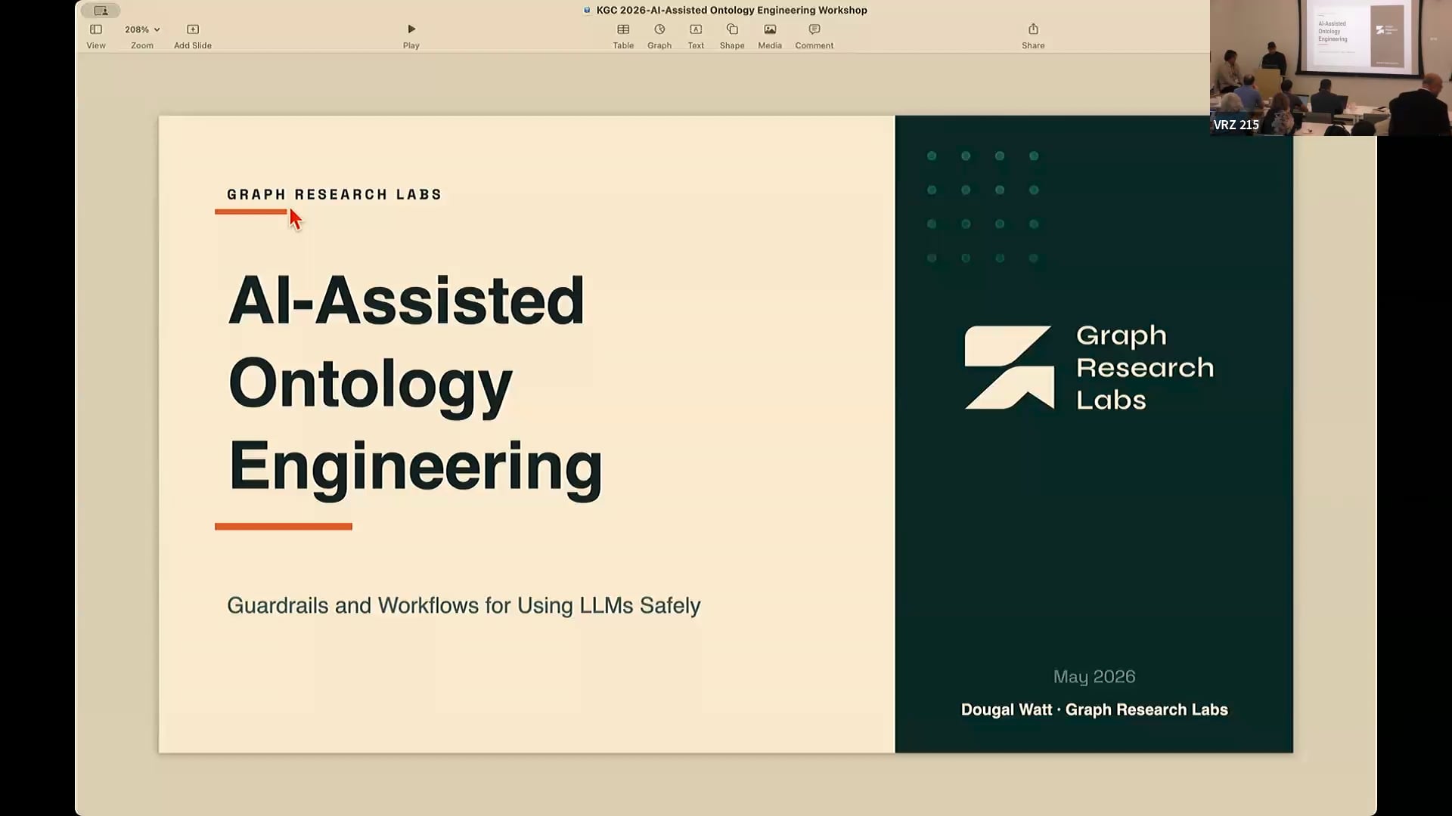Open the View sidebar options
The width and height of the screenshot is (1452, 816).
(96, 36)
